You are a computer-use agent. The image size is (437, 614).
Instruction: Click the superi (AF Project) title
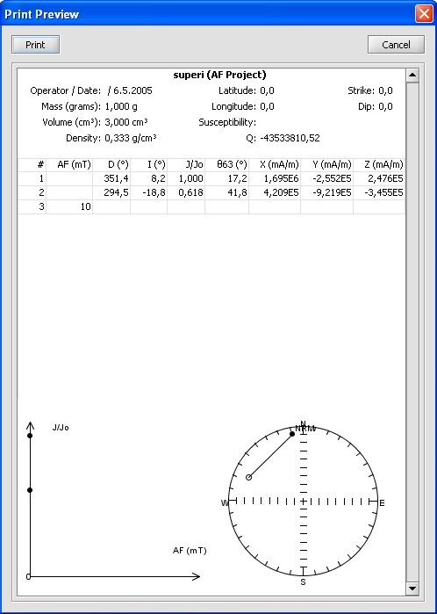click(x=219, y=75)
